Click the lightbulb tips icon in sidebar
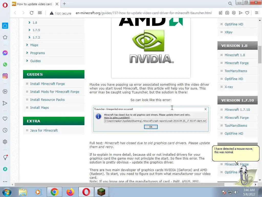The image size is (262, 197). (x=5, y=157)
